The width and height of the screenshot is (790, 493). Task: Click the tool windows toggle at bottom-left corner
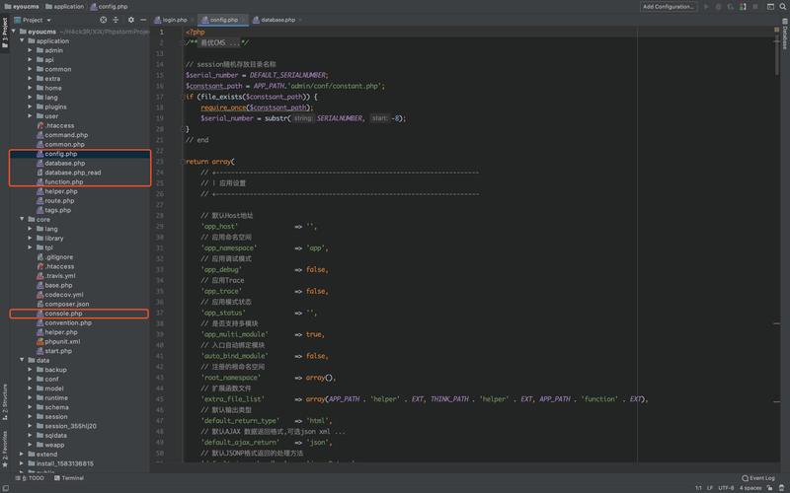6,487
